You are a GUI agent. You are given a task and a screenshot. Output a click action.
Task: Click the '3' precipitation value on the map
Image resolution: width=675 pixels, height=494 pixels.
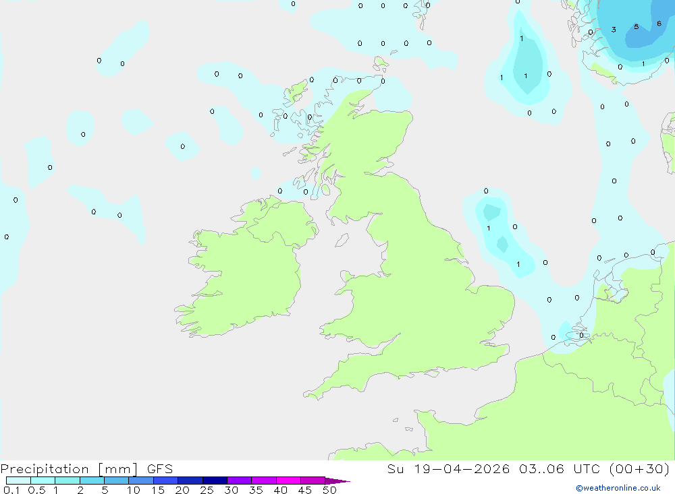pos(614,30)
